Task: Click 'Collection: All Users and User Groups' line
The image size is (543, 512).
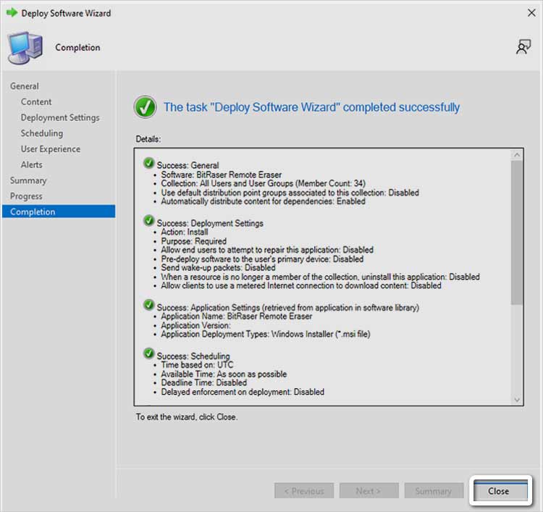Action: tap(264, 183)
